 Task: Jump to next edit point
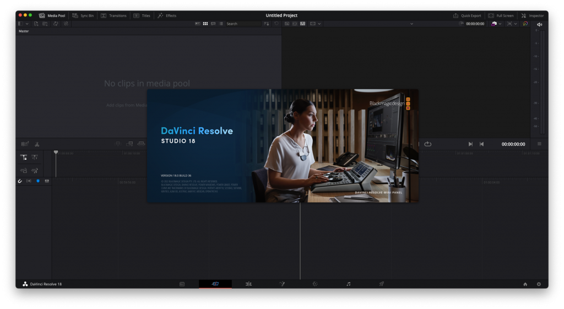[470, 144]
